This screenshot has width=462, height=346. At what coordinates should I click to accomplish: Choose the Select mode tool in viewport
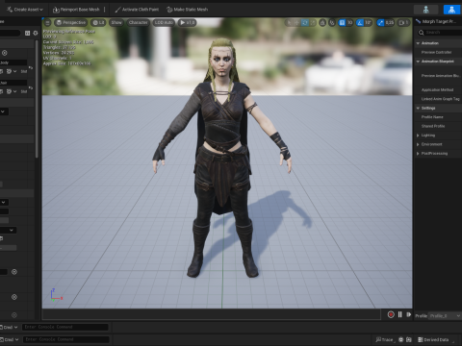click(289, 23)
